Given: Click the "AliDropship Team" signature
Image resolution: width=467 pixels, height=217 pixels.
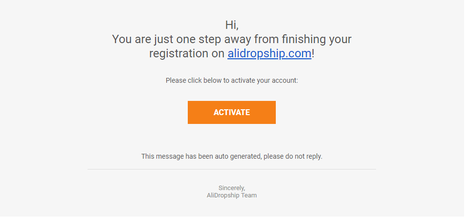Looking at the screenshot, I should pos(231,195).
